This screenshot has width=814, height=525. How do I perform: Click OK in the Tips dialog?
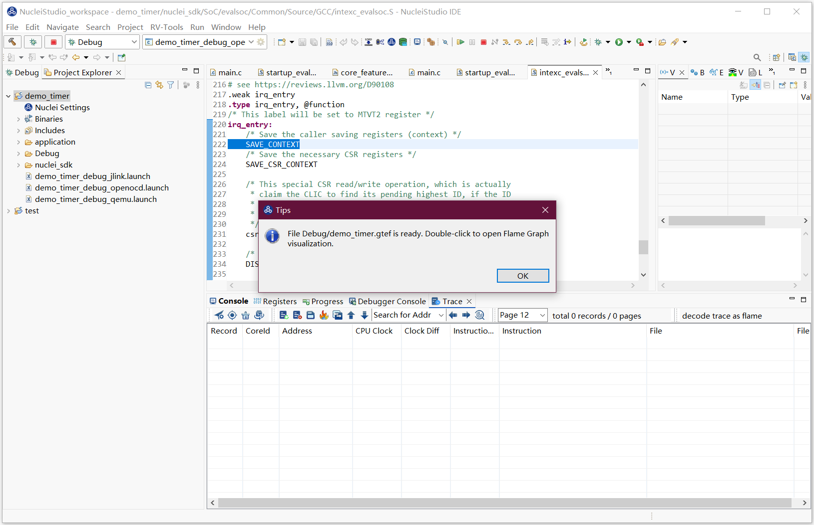tap(522, 276)
